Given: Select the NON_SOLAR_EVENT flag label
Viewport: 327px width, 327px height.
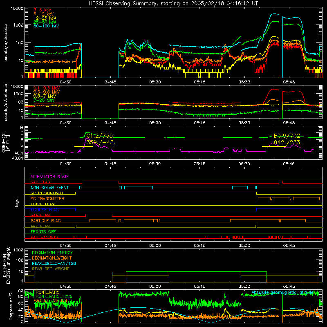Looking at the screenshot, I should click(x=49, y=188).
